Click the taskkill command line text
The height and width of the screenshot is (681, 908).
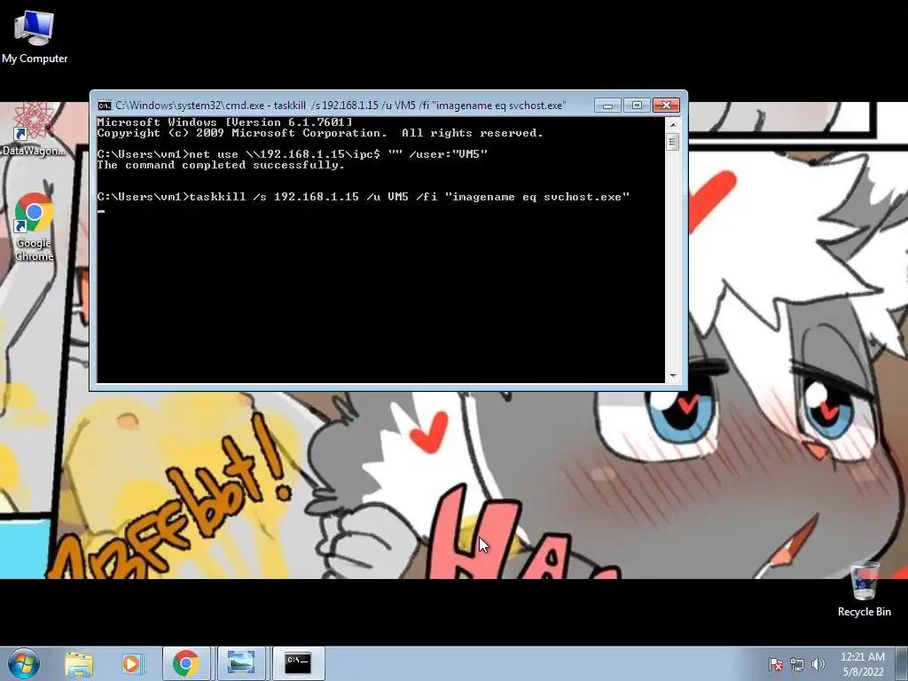363,197
